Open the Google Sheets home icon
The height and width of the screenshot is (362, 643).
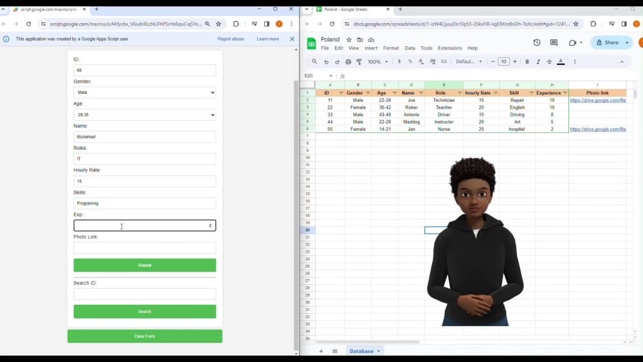click(x=311, y=43)
